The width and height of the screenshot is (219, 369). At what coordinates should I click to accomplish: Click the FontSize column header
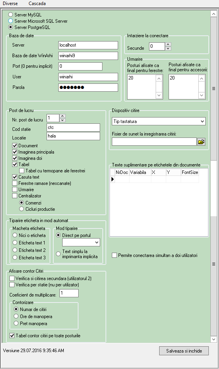tap(190, 172)
